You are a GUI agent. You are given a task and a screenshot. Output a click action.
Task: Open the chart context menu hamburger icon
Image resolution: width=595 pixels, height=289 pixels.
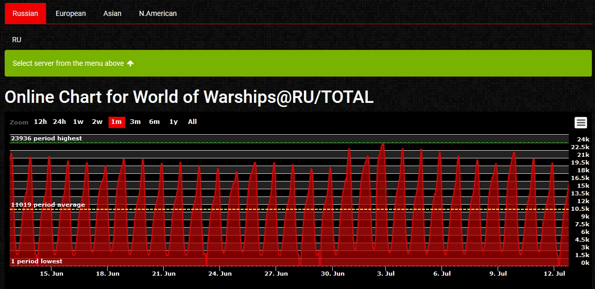(581, 123)
